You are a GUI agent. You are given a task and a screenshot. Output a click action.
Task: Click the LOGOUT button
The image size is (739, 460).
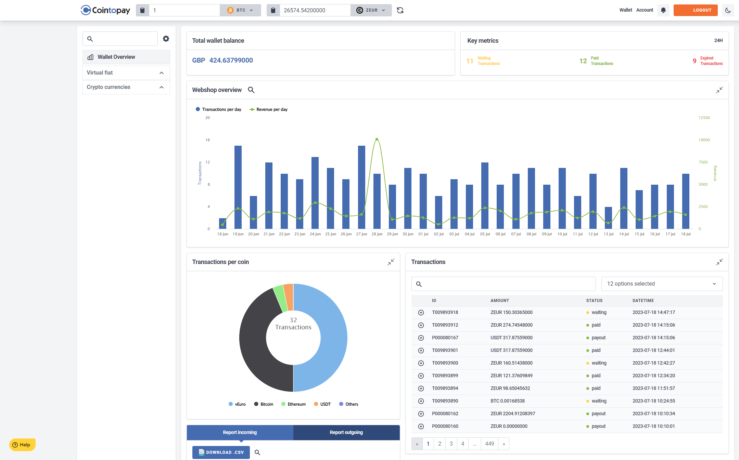pyautogui.click(x=695, y=10)
